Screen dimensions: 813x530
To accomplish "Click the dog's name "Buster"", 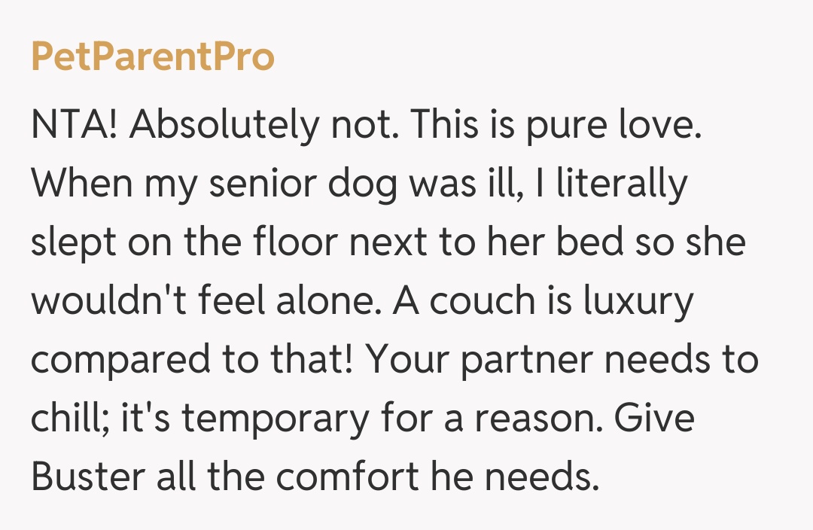I will coord(83,479).
